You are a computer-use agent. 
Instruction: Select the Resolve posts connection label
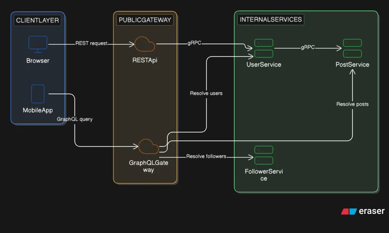(352, 104)
